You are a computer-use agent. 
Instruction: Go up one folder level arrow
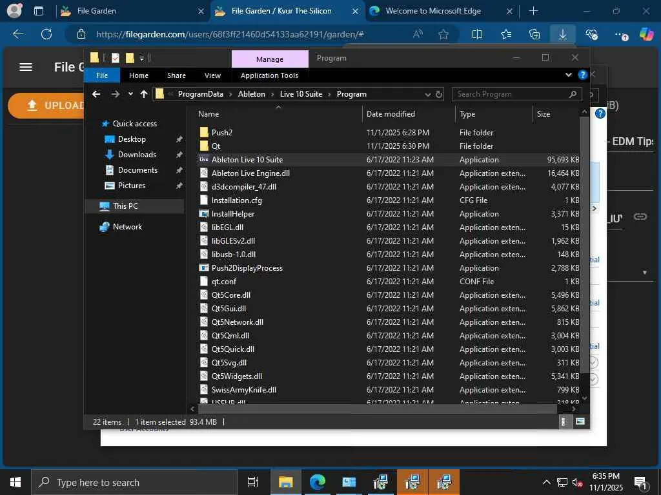point(144,94)
